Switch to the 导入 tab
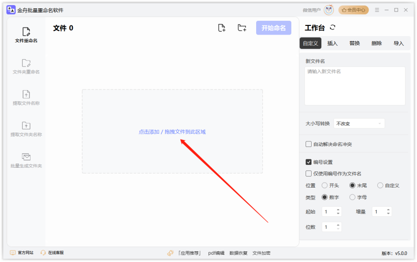417x262 pixels. (399, 43)
